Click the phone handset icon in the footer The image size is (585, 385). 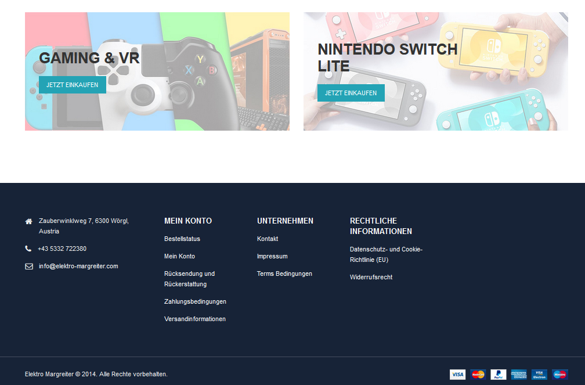pyautogui.click(x=28, y=249)
